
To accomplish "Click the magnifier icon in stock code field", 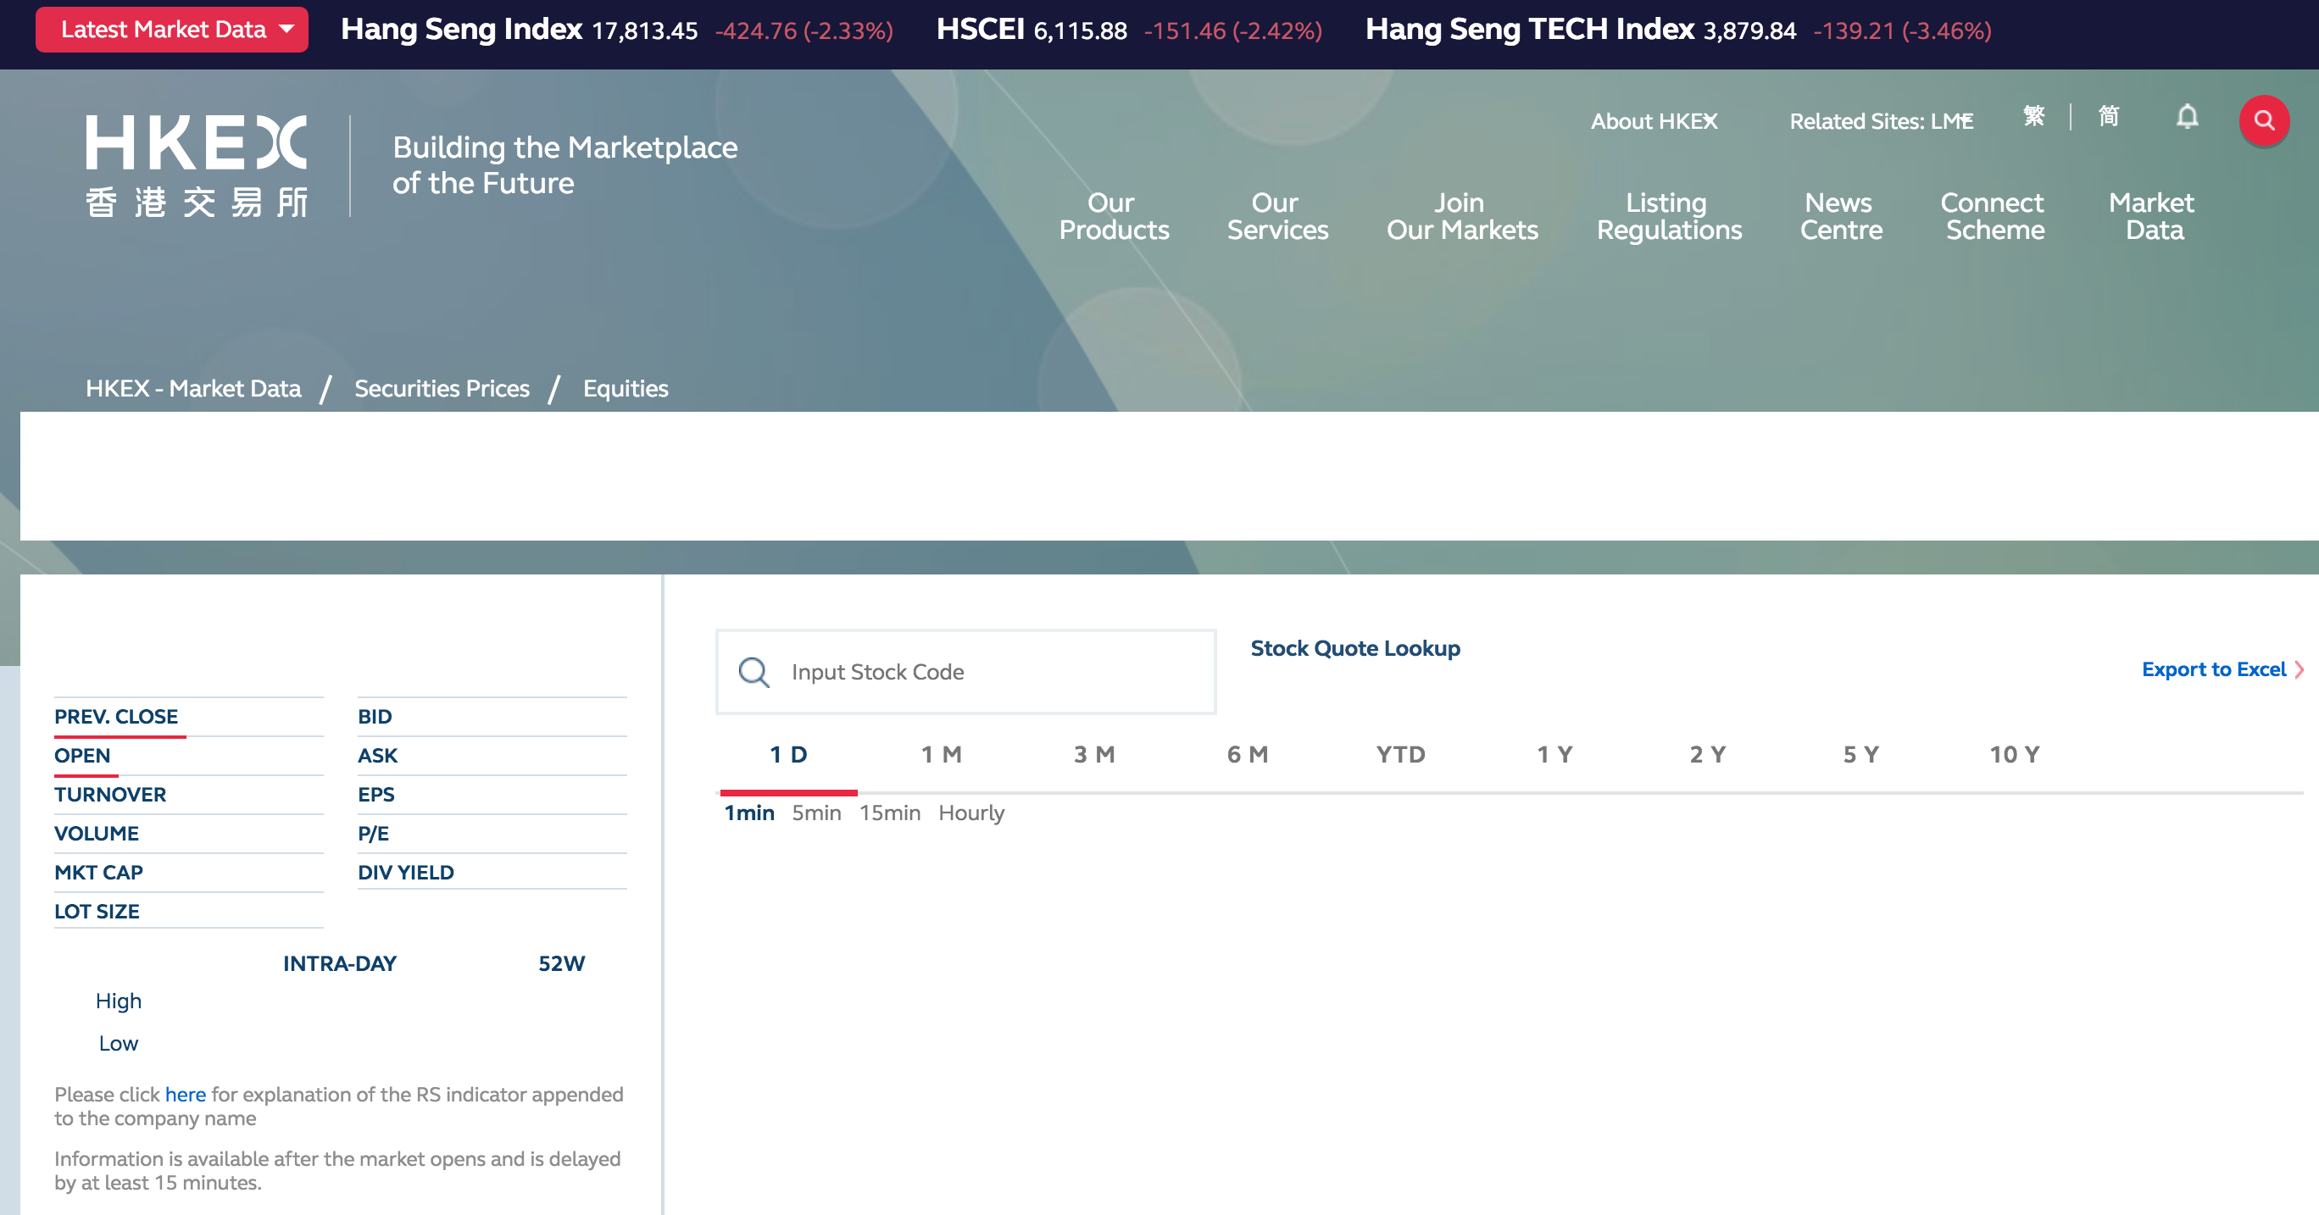I will click(x=754, y=671).
